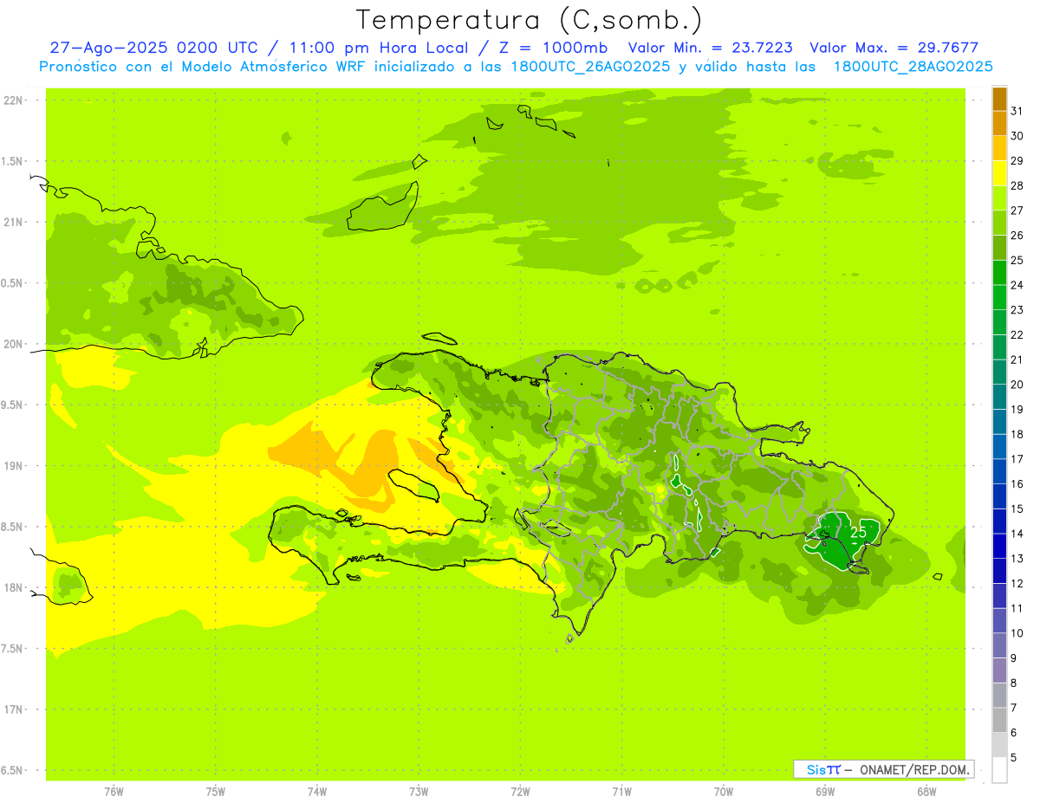1040x803 pixels.
Task: Pick the teal color bar segment between 19 and 20
Action: (999, 397)
